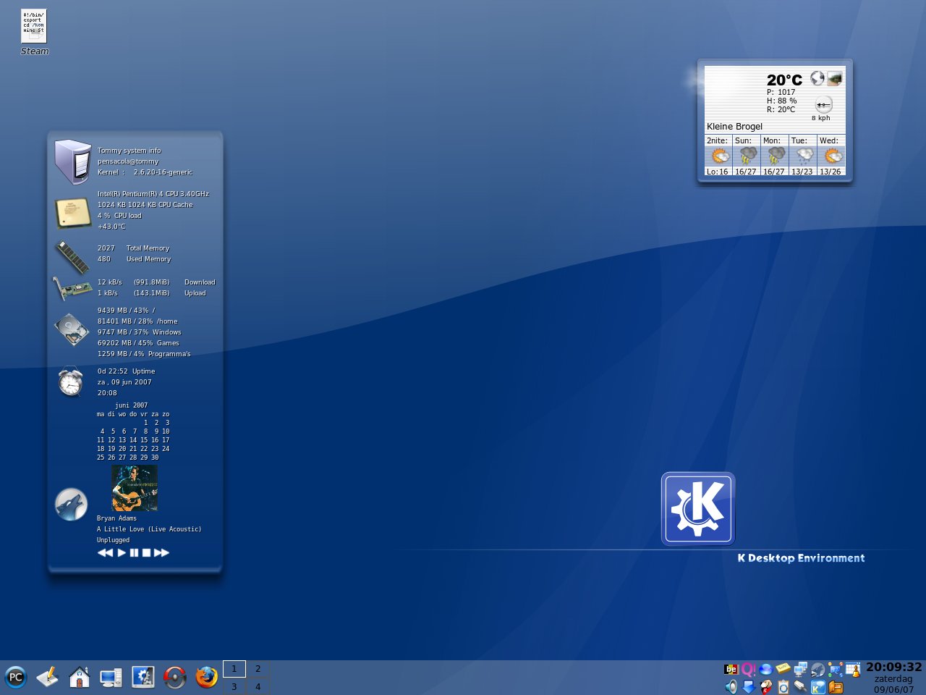Image resolution: width=926 pixels, height=695 pixels.
Task: Click the Mon thunderstorm forecast icon
Action: tap(776, 156)
